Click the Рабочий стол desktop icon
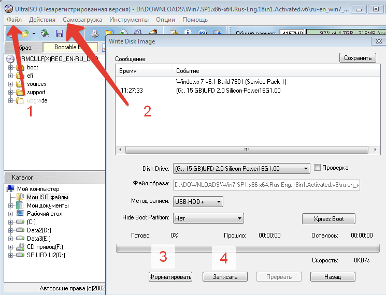 point(20,213)
